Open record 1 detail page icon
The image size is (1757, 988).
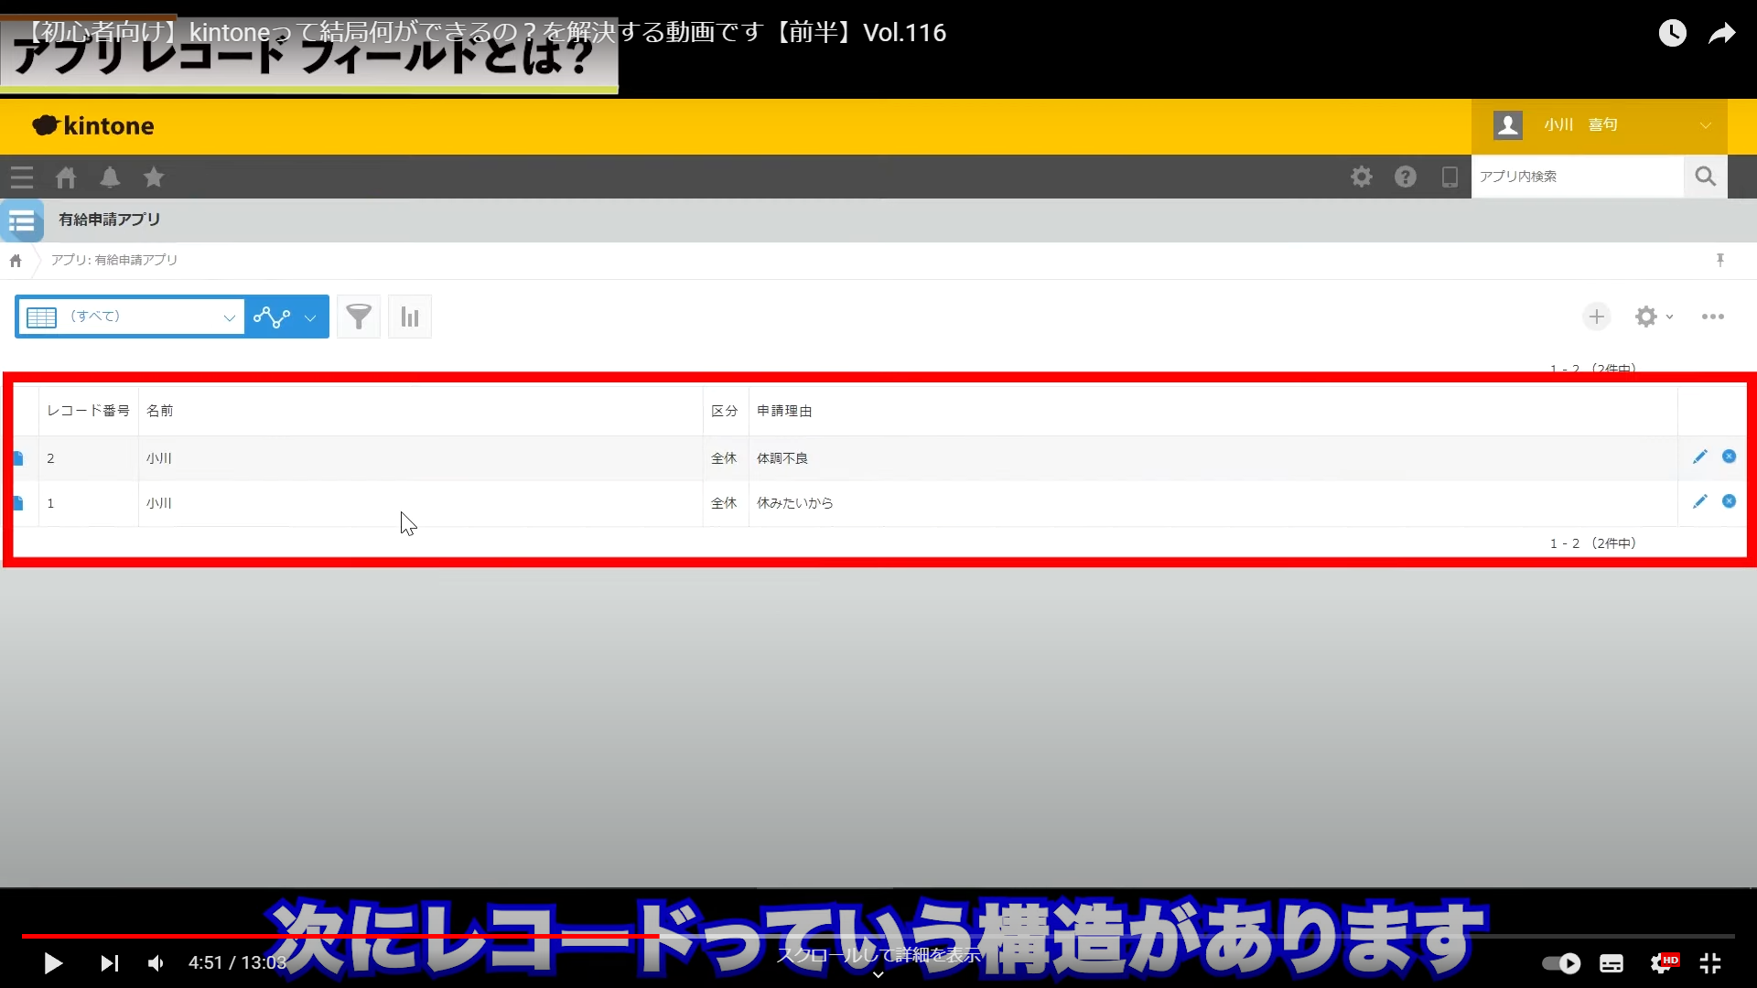pyautogui.click(x=18, y=503)
